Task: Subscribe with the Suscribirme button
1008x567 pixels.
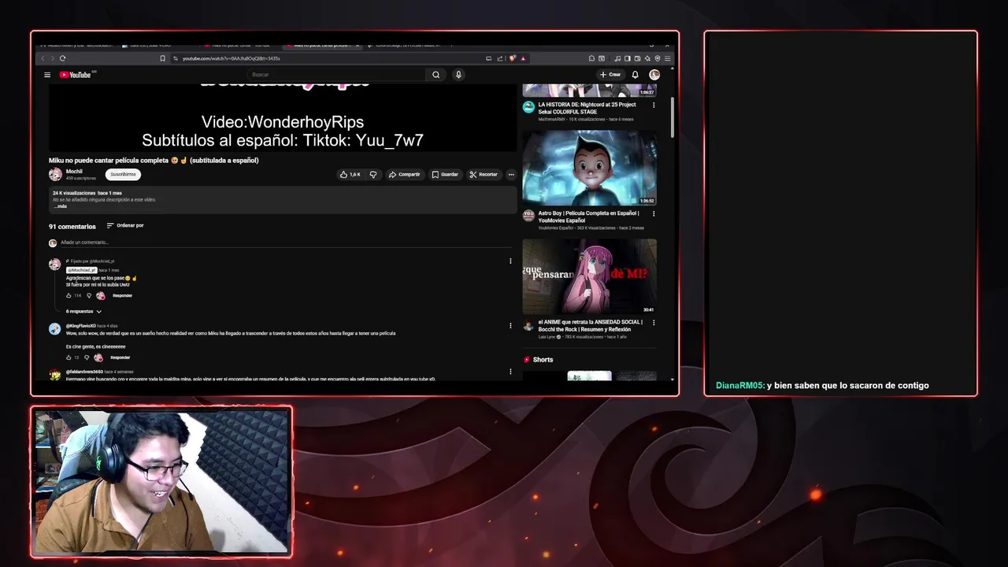Action: (123, 174)
